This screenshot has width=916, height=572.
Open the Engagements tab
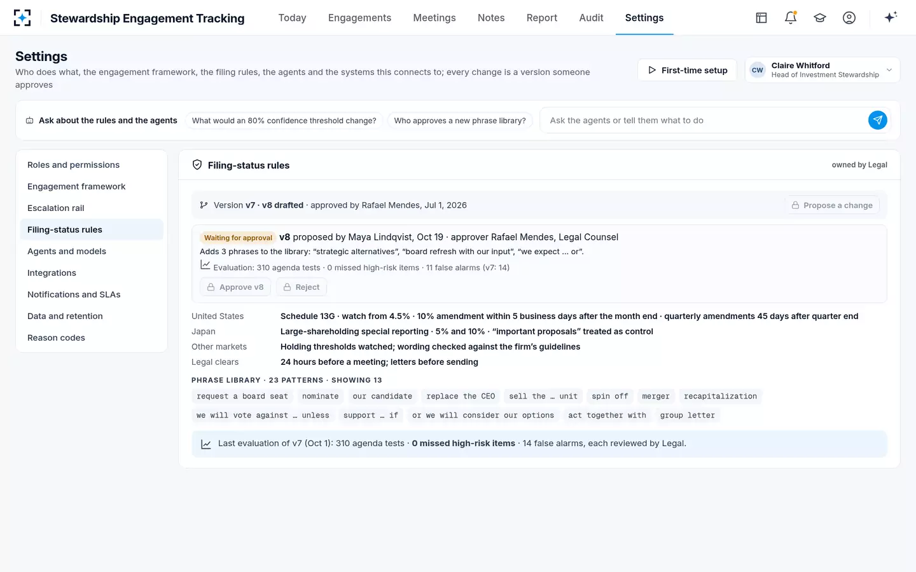click(360, 18)
